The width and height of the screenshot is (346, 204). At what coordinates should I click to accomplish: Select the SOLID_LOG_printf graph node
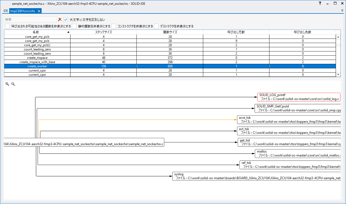click(298, 97)
